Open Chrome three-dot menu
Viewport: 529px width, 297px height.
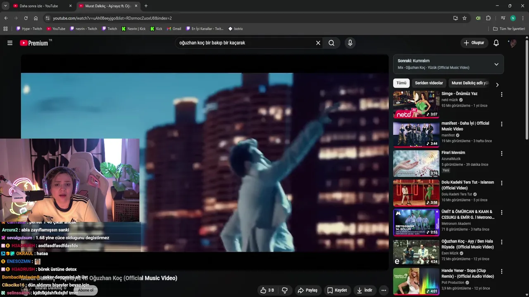523,18
